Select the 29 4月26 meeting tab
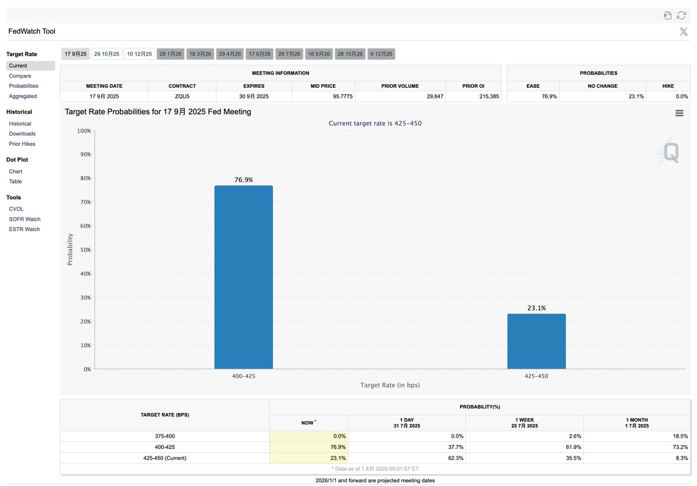This screenshot has height=486, width=697. pos(230,54)
